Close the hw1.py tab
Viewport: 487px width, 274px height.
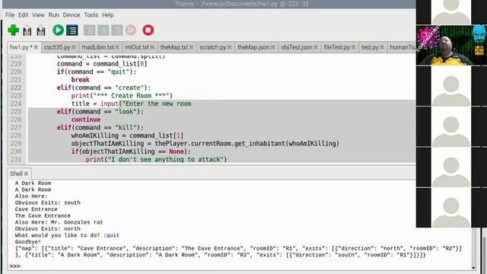tap(36, 47)
